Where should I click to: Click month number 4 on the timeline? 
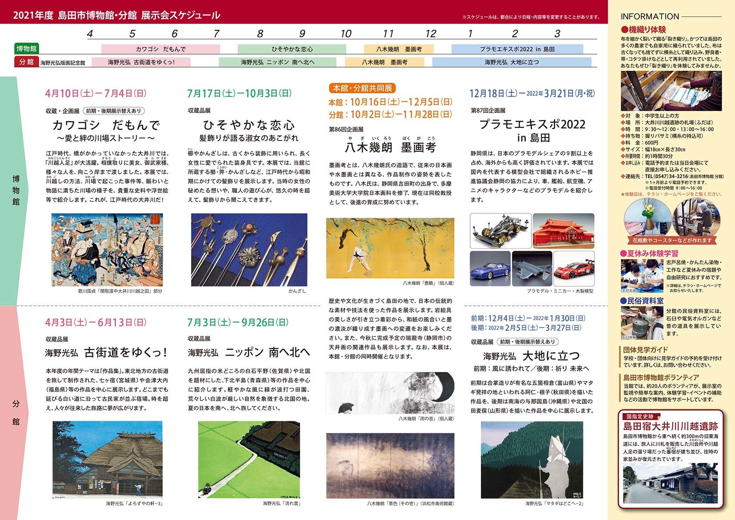click(90, 34)
